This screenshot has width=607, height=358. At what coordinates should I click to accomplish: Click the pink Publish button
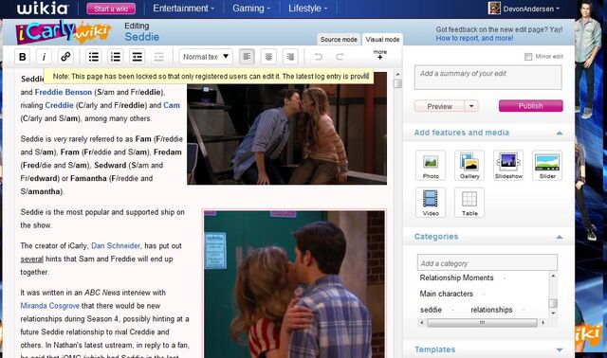531,106
